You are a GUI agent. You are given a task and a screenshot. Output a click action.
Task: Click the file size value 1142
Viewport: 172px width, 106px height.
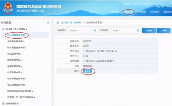(85, 56)
